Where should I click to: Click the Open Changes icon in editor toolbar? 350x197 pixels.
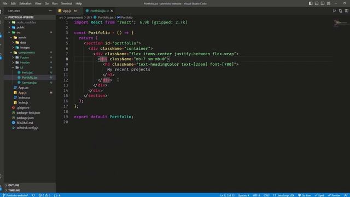pos(340,11)
